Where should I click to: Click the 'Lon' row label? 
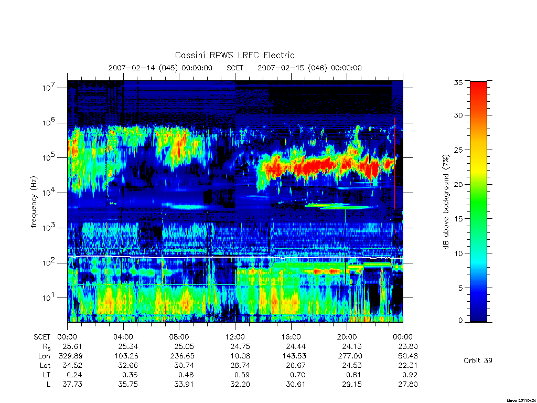coord(44,356)
